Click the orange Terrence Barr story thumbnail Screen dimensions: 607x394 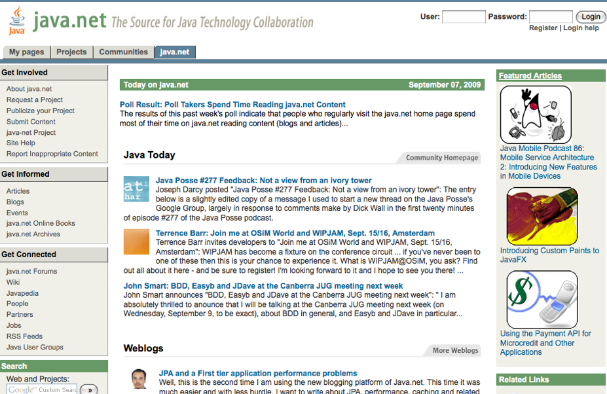click(136, 242)
